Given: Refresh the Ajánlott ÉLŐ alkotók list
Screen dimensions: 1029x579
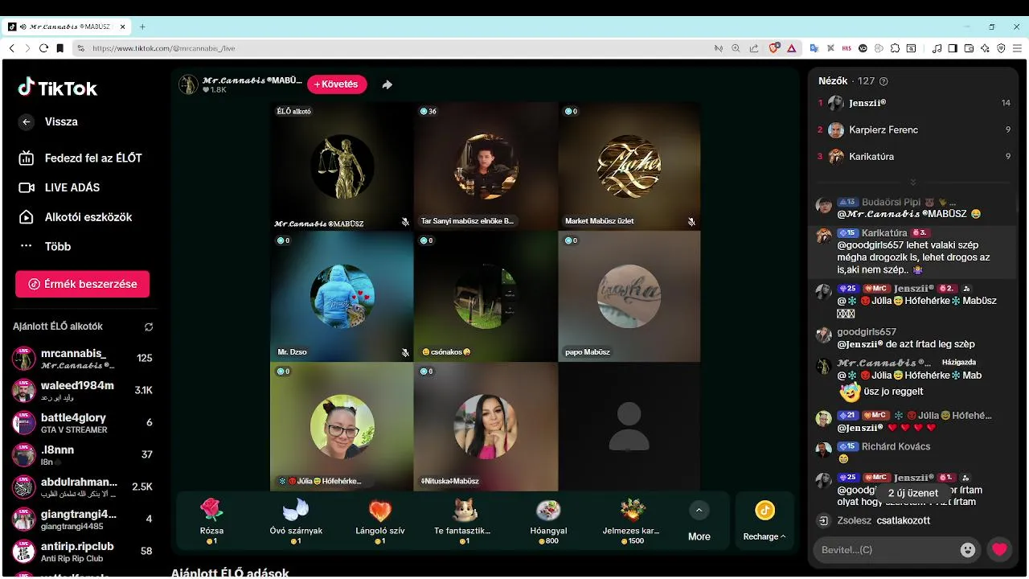Looking at the screenshot, I should pyautogui.click(x=149, y=327).
